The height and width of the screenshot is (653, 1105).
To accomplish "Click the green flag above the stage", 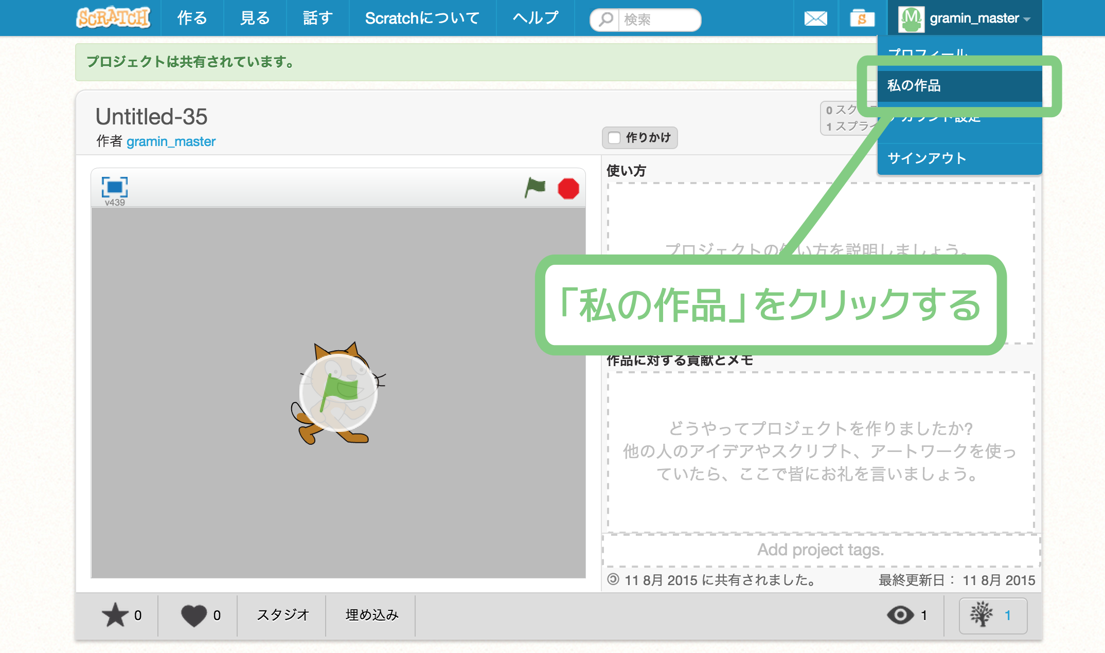I will click(534, 188).
